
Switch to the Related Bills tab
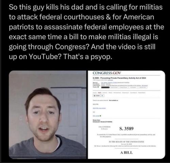tap(142, 93)
